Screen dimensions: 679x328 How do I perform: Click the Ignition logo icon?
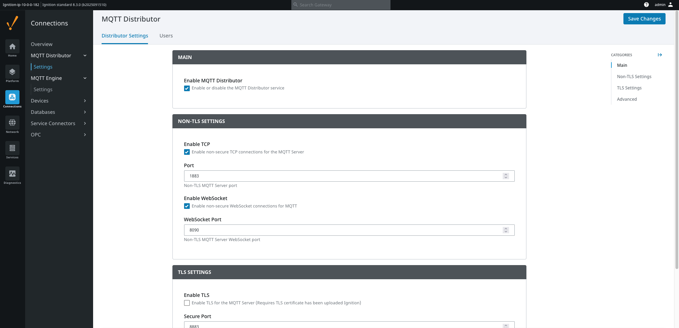point(12,23)
